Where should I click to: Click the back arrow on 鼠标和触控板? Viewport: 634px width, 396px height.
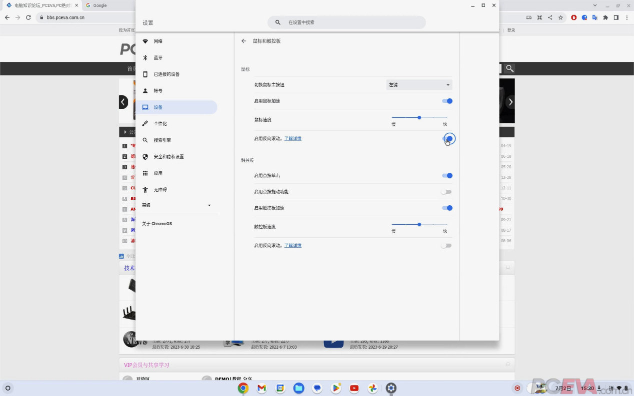pyautogui.click(x=243, y=41)
